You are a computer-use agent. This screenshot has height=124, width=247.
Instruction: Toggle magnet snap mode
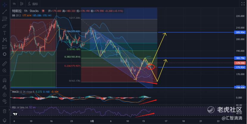point(4,80)
